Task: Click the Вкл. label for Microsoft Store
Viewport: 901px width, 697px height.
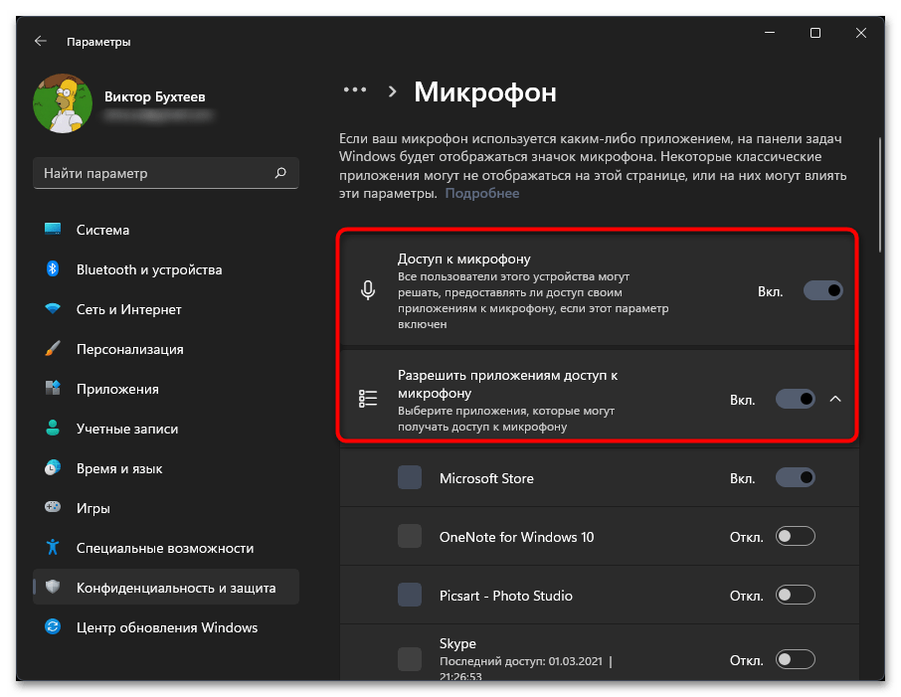Action: [743, 478]
